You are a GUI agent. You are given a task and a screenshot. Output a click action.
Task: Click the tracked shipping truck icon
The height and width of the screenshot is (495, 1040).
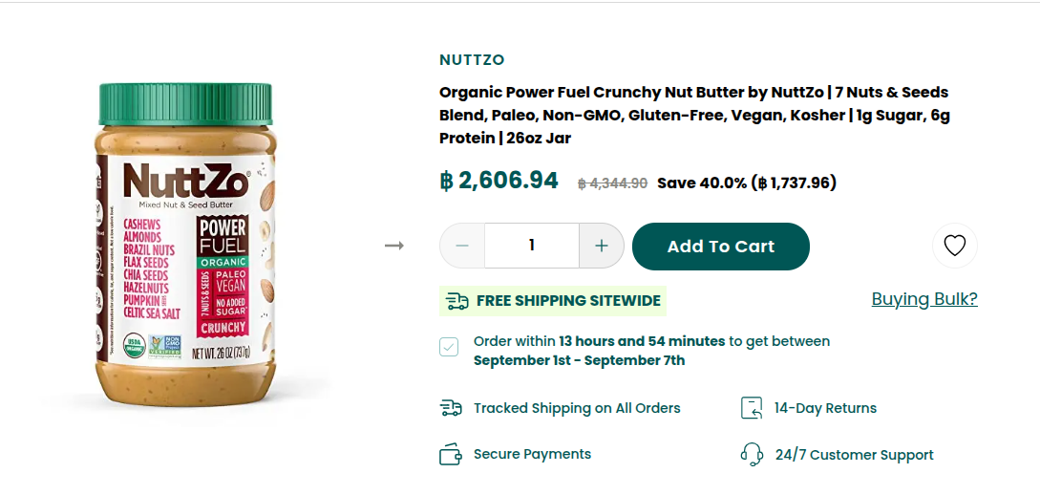tap(451, 408)
